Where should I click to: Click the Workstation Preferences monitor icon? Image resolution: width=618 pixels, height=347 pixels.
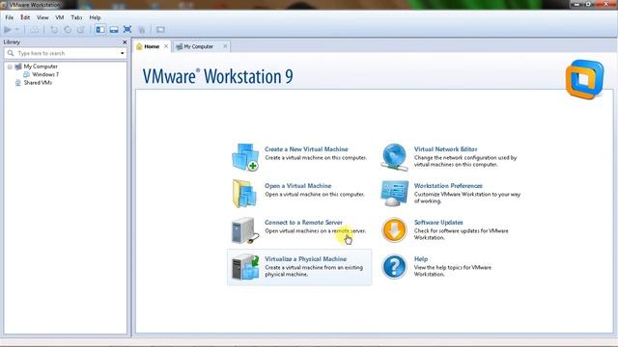click(394, 193)
